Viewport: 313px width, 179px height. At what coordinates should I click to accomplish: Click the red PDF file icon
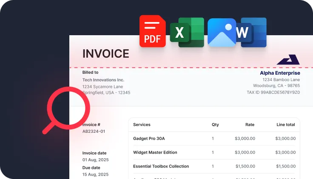[x=153, y=31]
